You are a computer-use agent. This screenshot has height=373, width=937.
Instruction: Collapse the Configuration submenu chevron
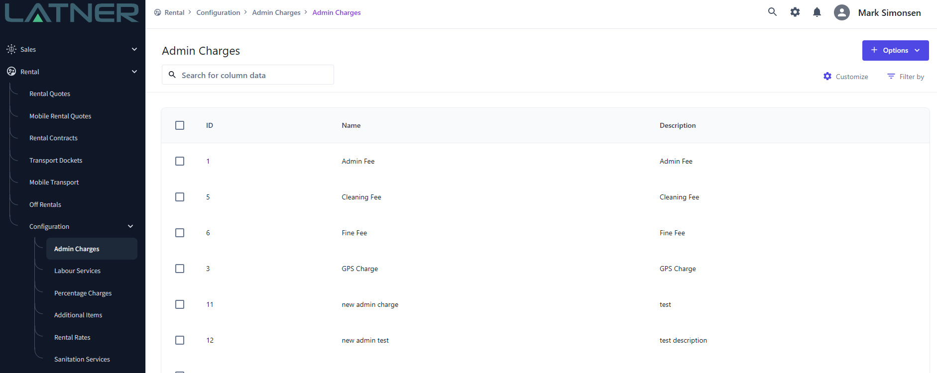click(130, 226)
